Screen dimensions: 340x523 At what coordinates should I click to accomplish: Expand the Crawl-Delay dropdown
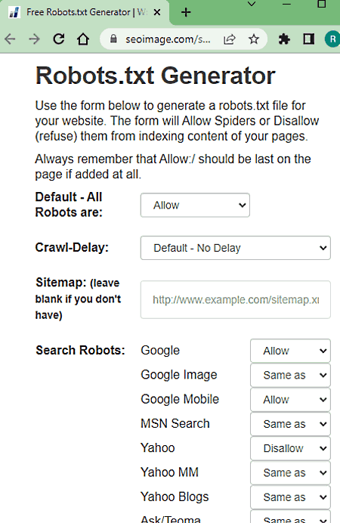235,248
